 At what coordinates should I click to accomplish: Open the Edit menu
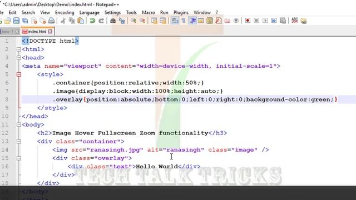(x=12, y=12)
